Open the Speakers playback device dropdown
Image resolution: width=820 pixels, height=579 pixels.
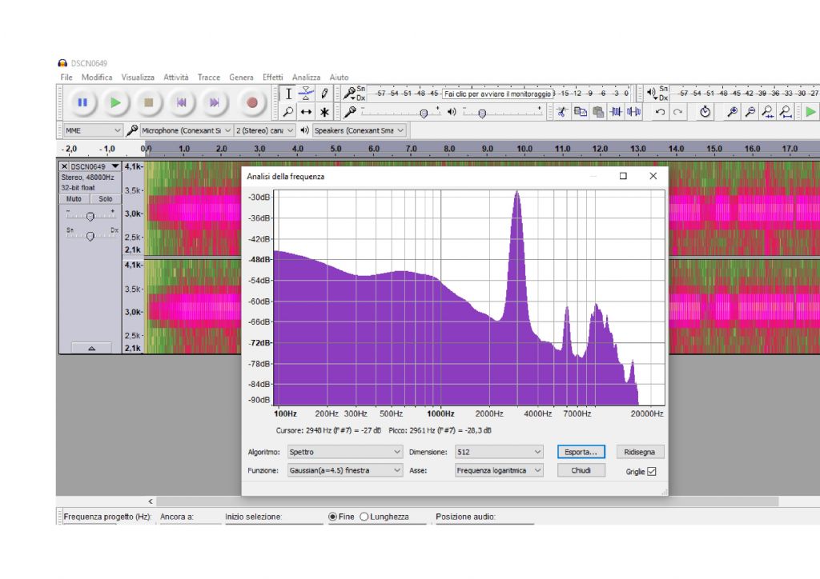(360, 130)
